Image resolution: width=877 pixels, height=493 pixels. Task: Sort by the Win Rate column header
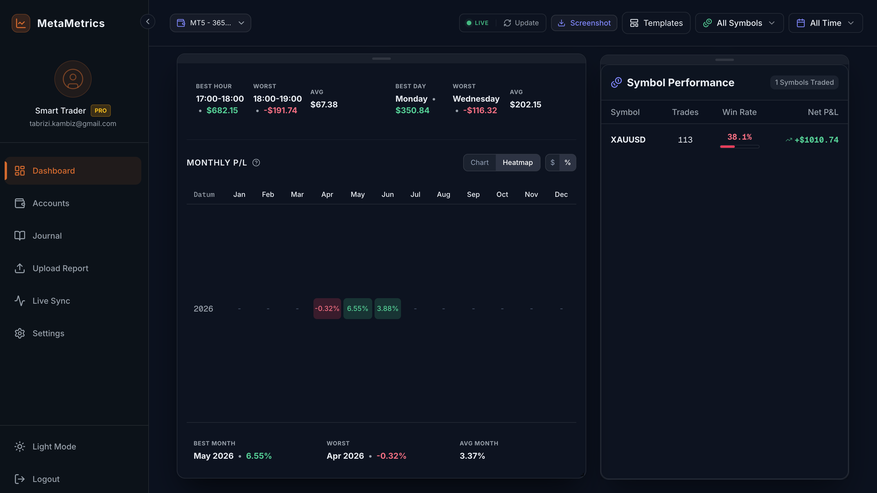pos(739,112)
